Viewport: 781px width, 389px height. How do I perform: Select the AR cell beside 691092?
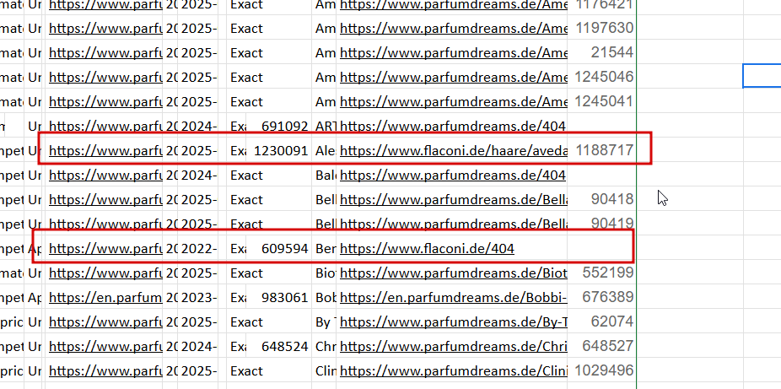point(325,126)
